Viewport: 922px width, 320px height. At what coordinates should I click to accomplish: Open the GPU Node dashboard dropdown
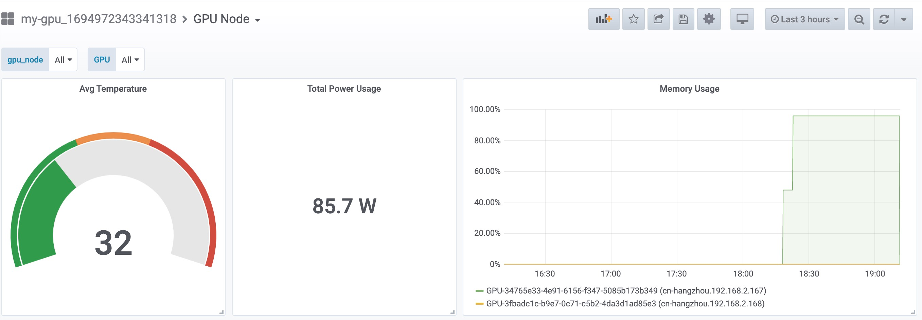227,19
